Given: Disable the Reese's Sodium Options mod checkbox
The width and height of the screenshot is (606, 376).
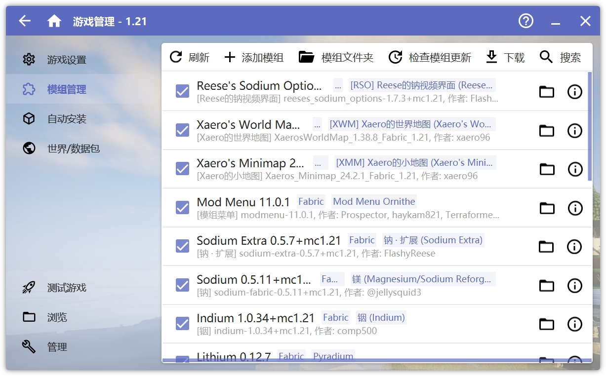Looking at the screenshot, I should [182, 91].
